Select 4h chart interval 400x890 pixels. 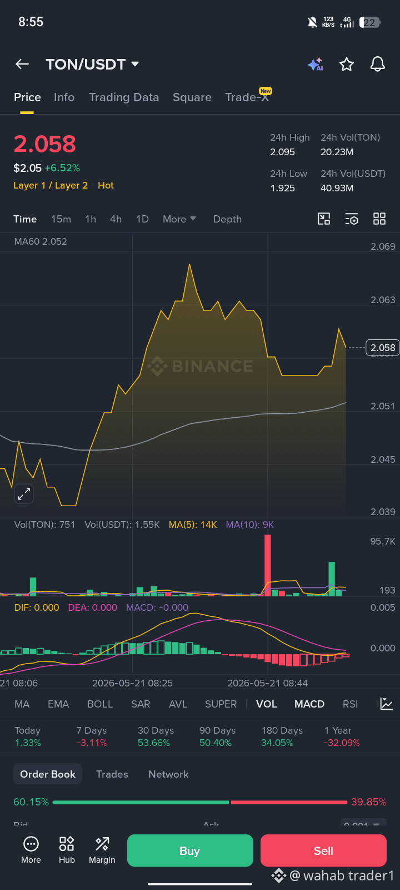(116, 219)
